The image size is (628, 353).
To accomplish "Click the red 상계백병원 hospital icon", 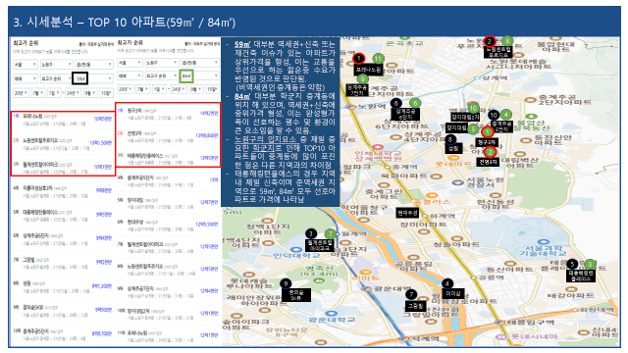I will pyautogui.click(x=377, y=147).
